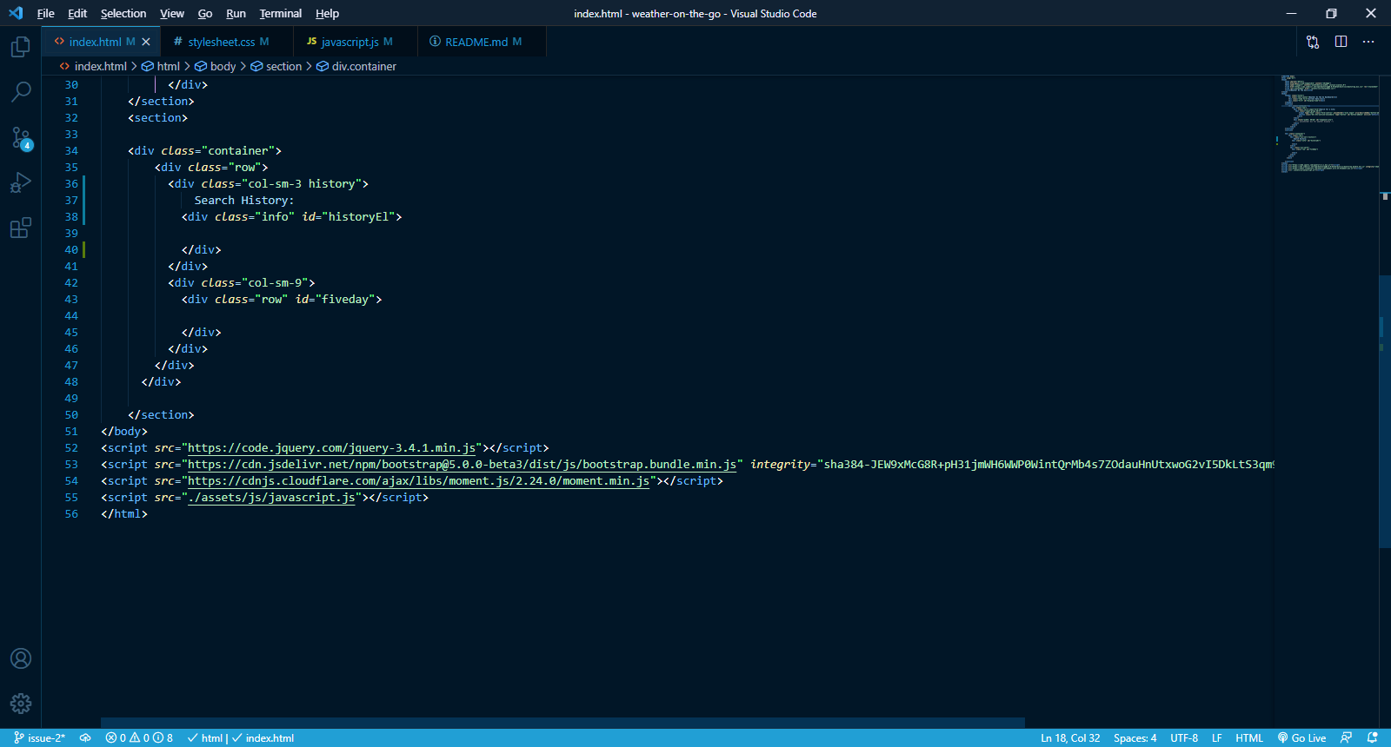Image resolution: width=1391 pixels, height=747 pixels.
Task: Open the errors and warnings status indicator
Action: click(x=139, y=737)
